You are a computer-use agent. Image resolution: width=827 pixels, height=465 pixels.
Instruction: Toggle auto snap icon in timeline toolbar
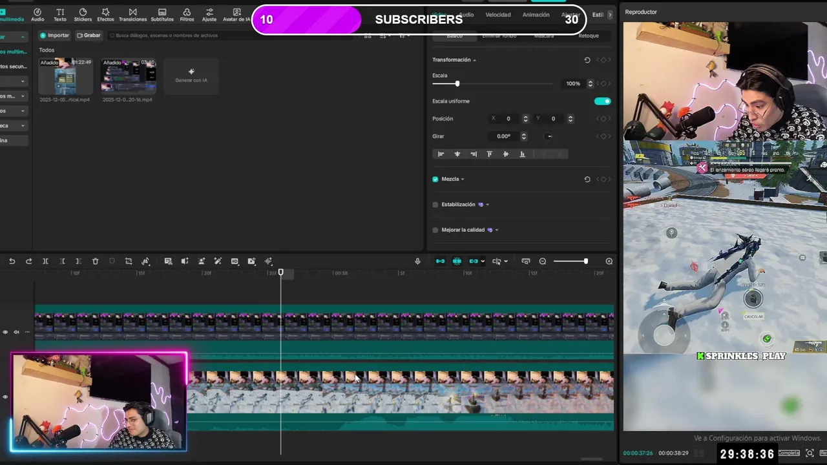coord(457,261)
